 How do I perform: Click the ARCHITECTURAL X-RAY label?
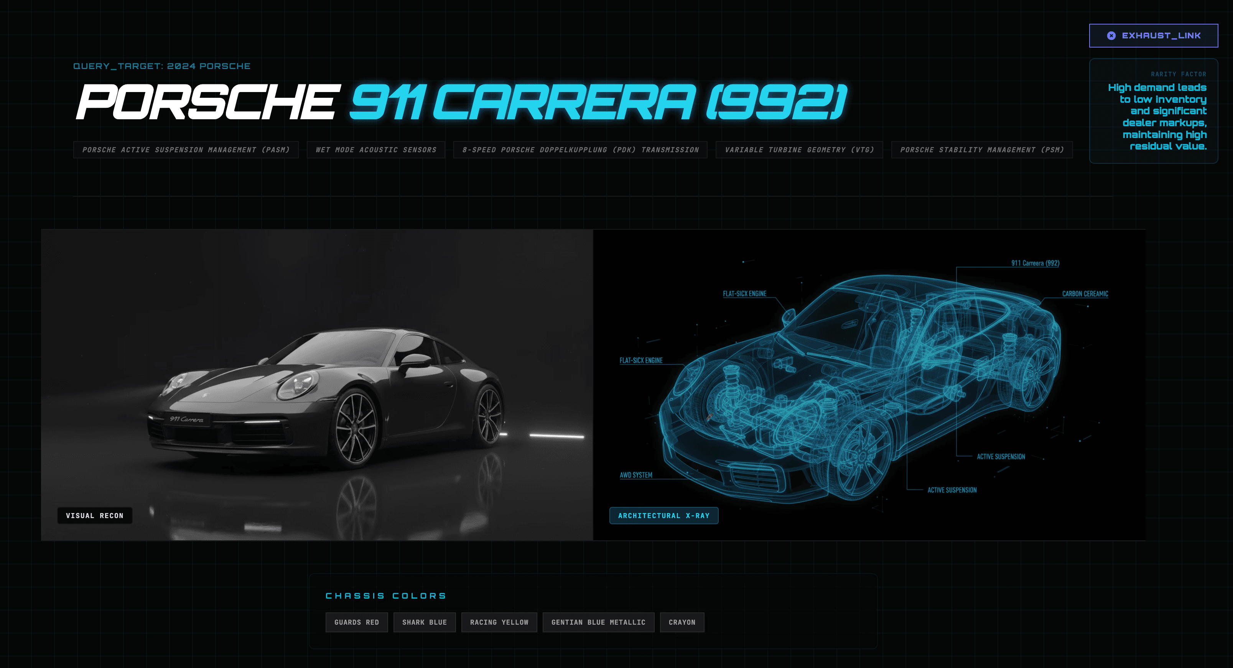tap(663, 515)
